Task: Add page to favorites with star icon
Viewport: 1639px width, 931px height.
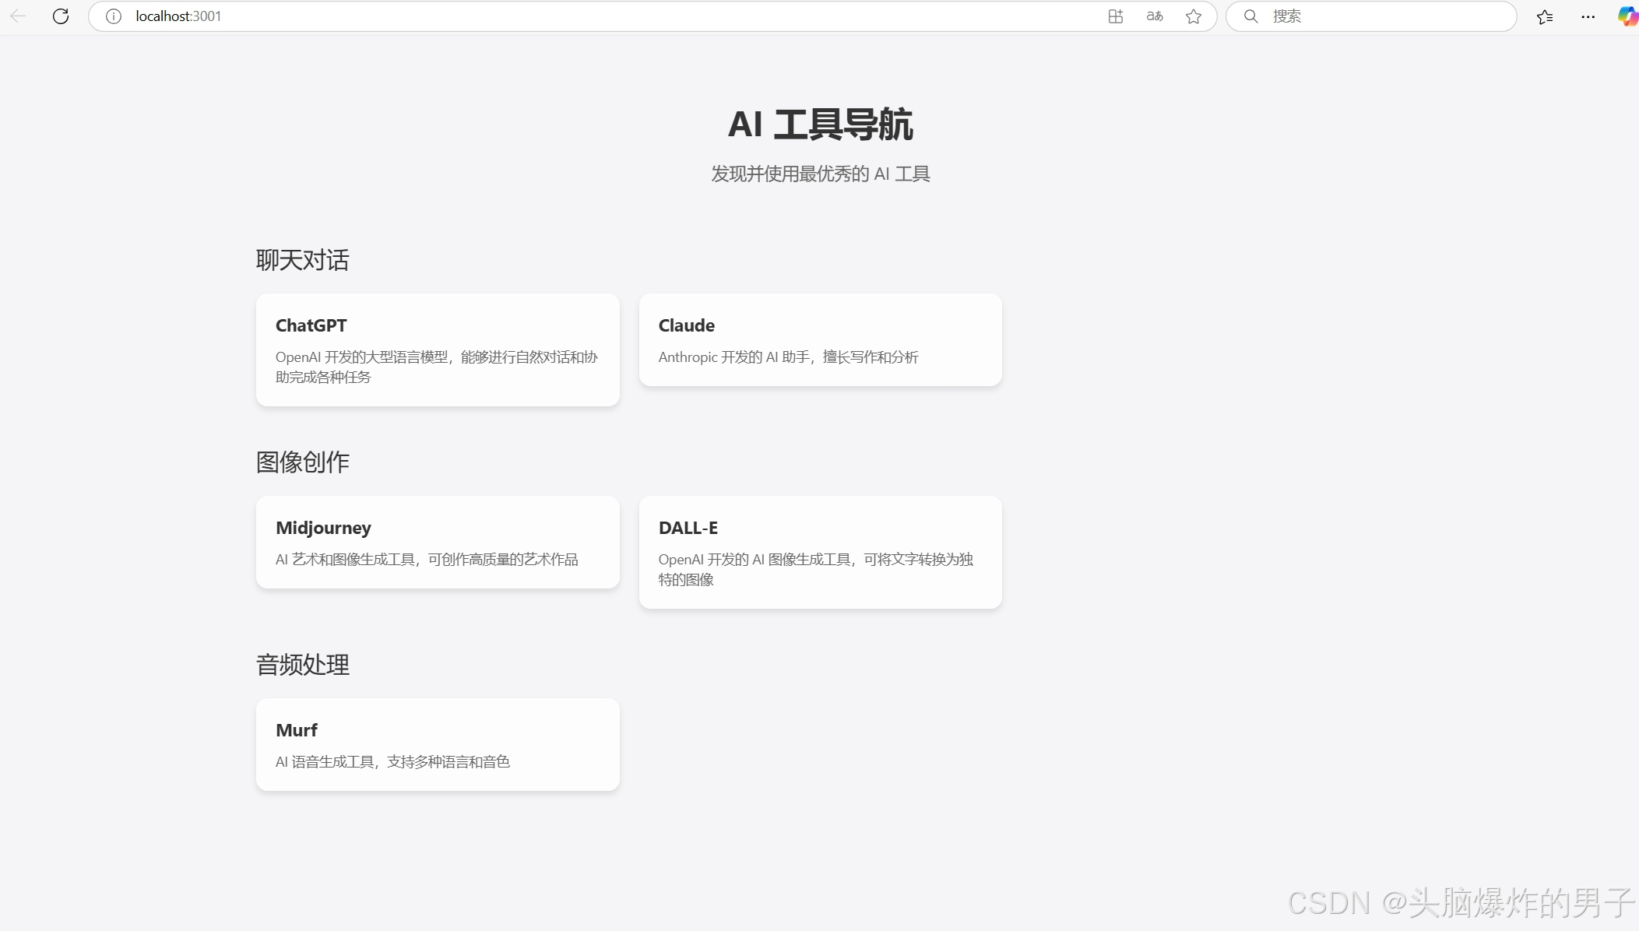Action: pos(1193,16)
